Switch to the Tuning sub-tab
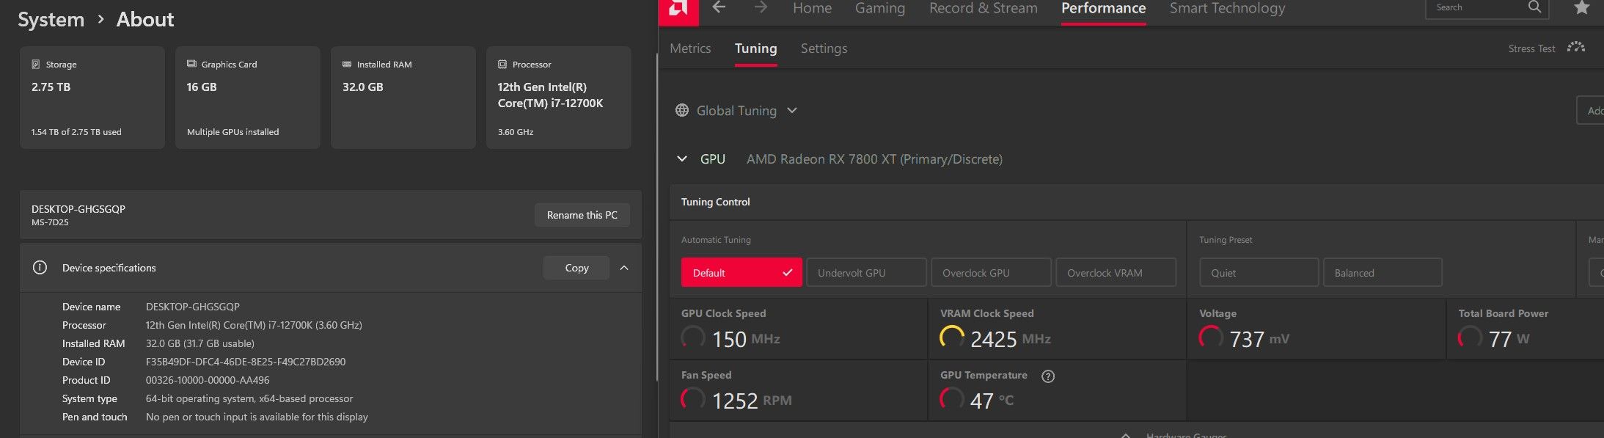This screenshot has width=1604, height=438. click(x=756, y=48)
